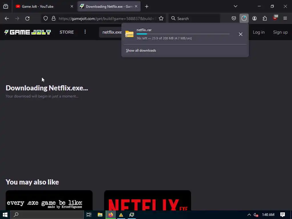292x219 pixels.
Task: Open Task View on taskbar
Action: click(89, 215)
